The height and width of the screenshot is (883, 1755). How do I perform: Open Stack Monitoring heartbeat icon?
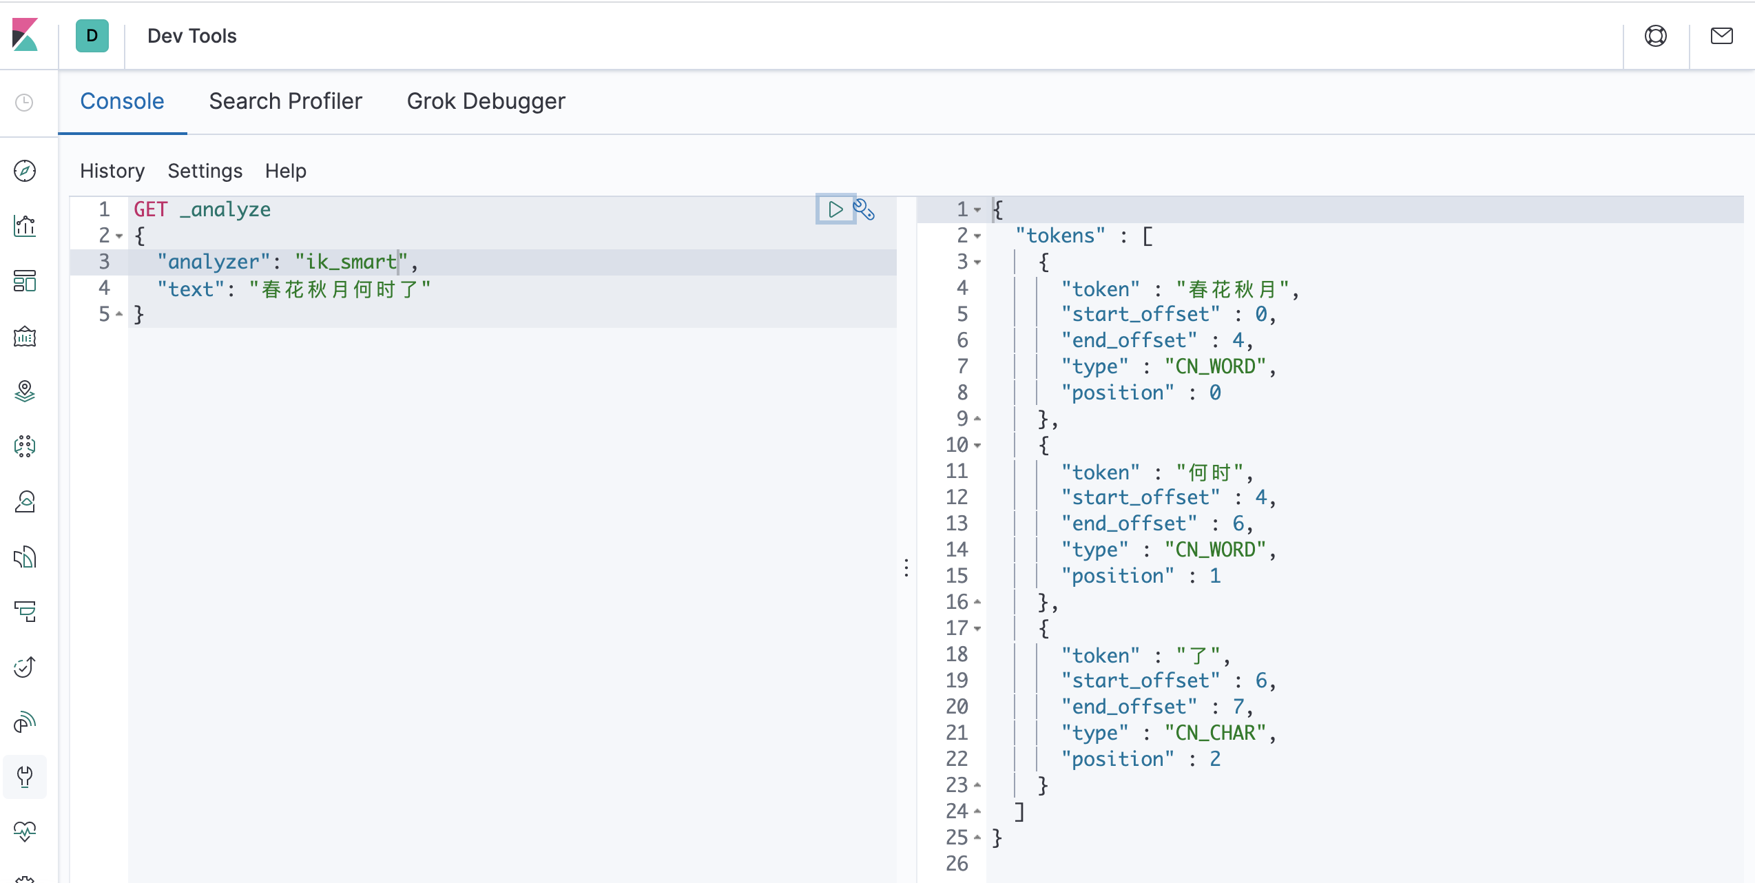coord(25,831)
